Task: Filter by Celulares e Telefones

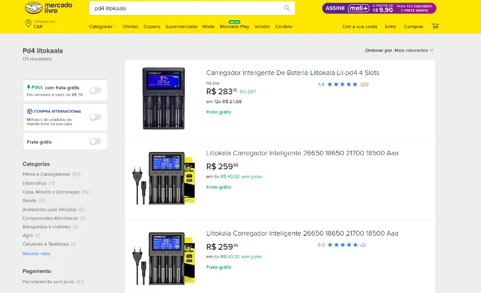Action: coord(49,244)
